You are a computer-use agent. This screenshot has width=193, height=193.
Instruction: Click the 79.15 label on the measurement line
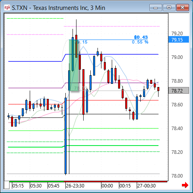(81, 42)
